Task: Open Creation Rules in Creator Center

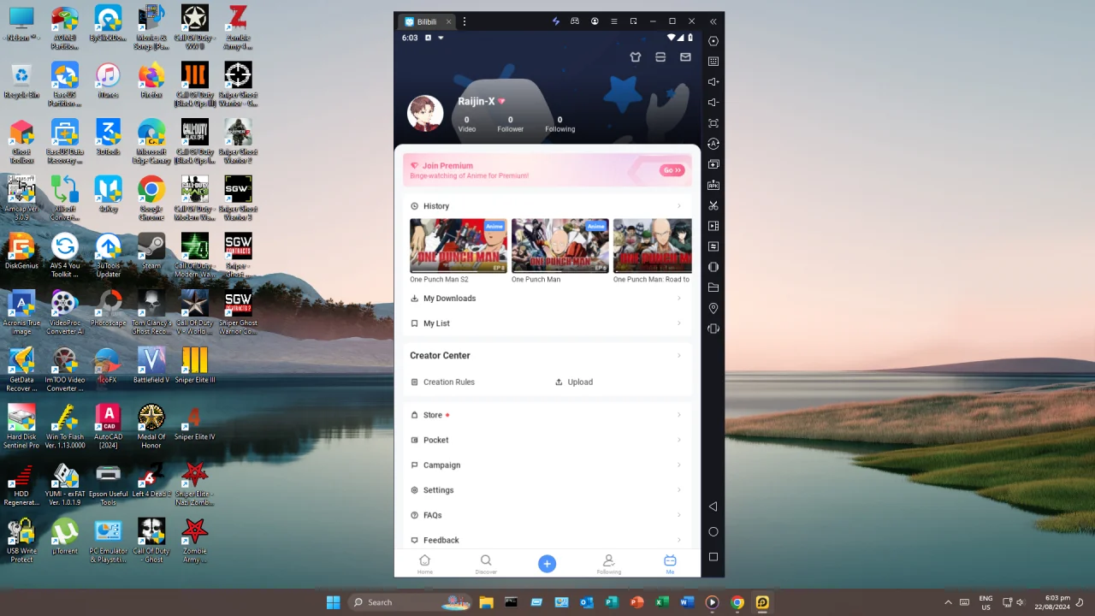Action: coord(442,382)
